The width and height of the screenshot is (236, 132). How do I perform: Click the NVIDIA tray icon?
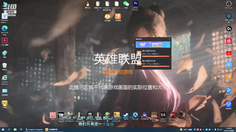coord(212,130)
